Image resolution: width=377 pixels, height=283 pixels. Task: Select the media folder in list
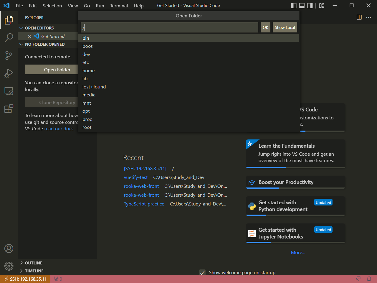pos(189,95)
